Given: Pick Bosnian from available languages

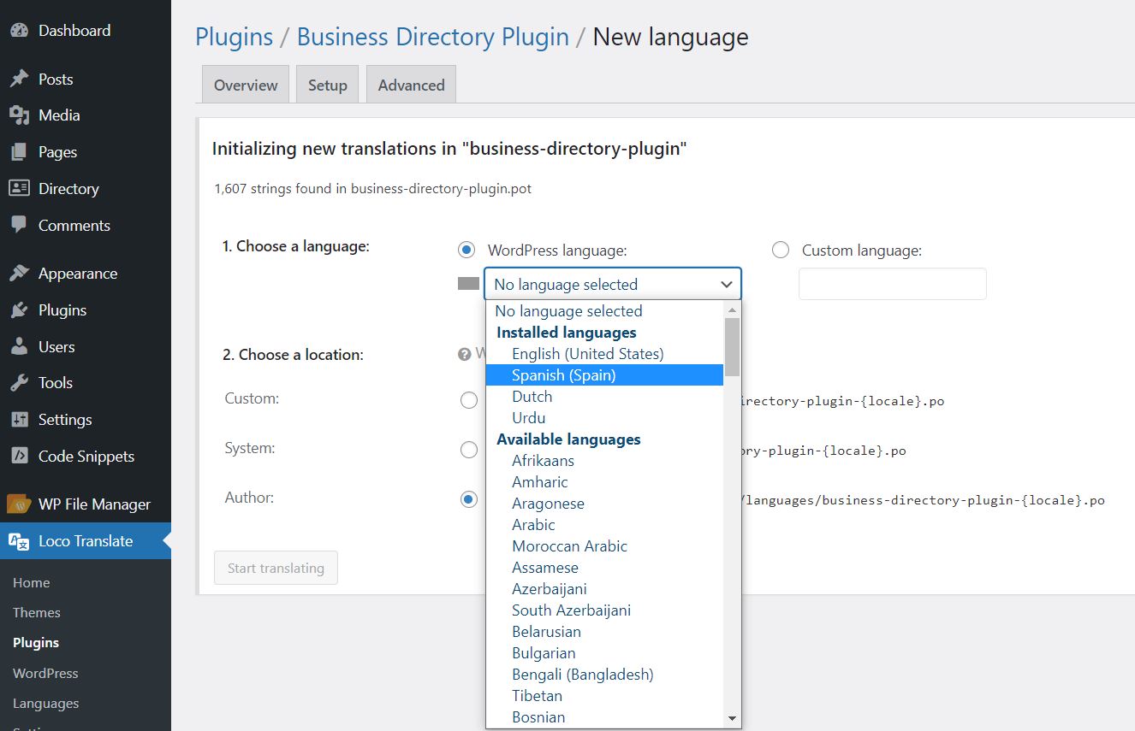Looking at the screenshot, I should pyautogui.click(x=604, y=717).
